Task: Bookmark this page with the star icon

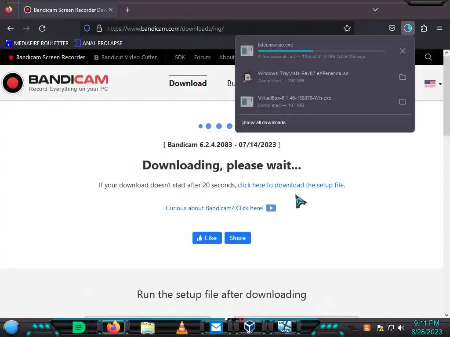Action: tap(347, 28)
